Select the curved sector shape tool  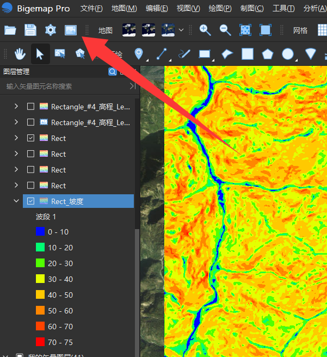[x=227, y=54]
